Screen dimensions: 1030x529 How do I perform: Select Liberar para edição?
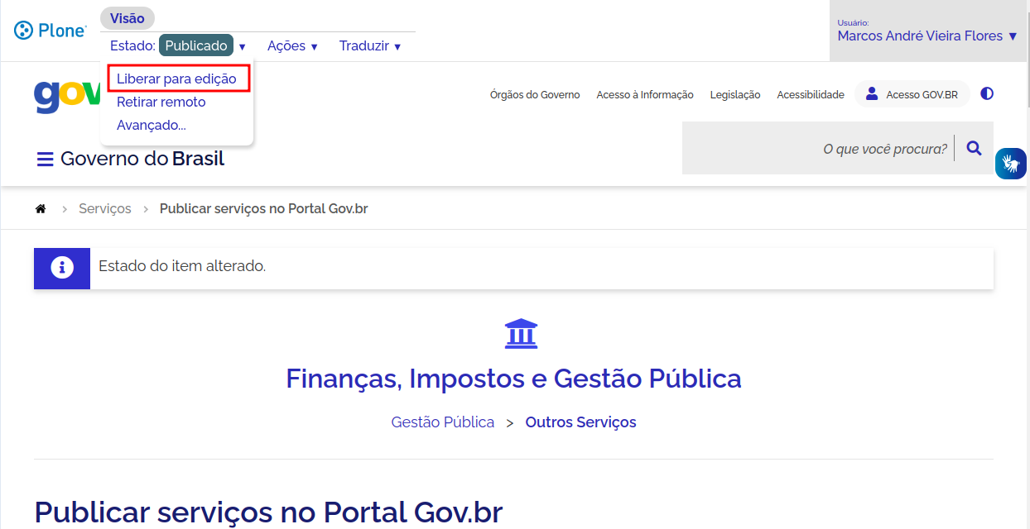(176, 79)
